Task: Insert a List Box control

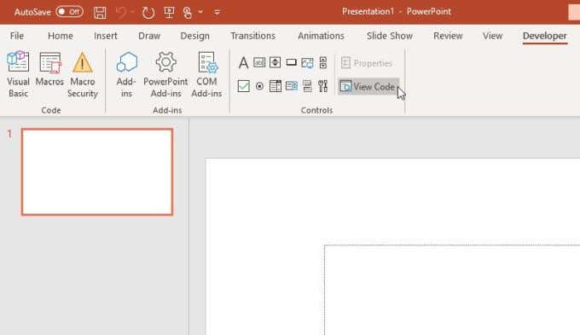Action: pyautogui.click(x=292, y=86)
